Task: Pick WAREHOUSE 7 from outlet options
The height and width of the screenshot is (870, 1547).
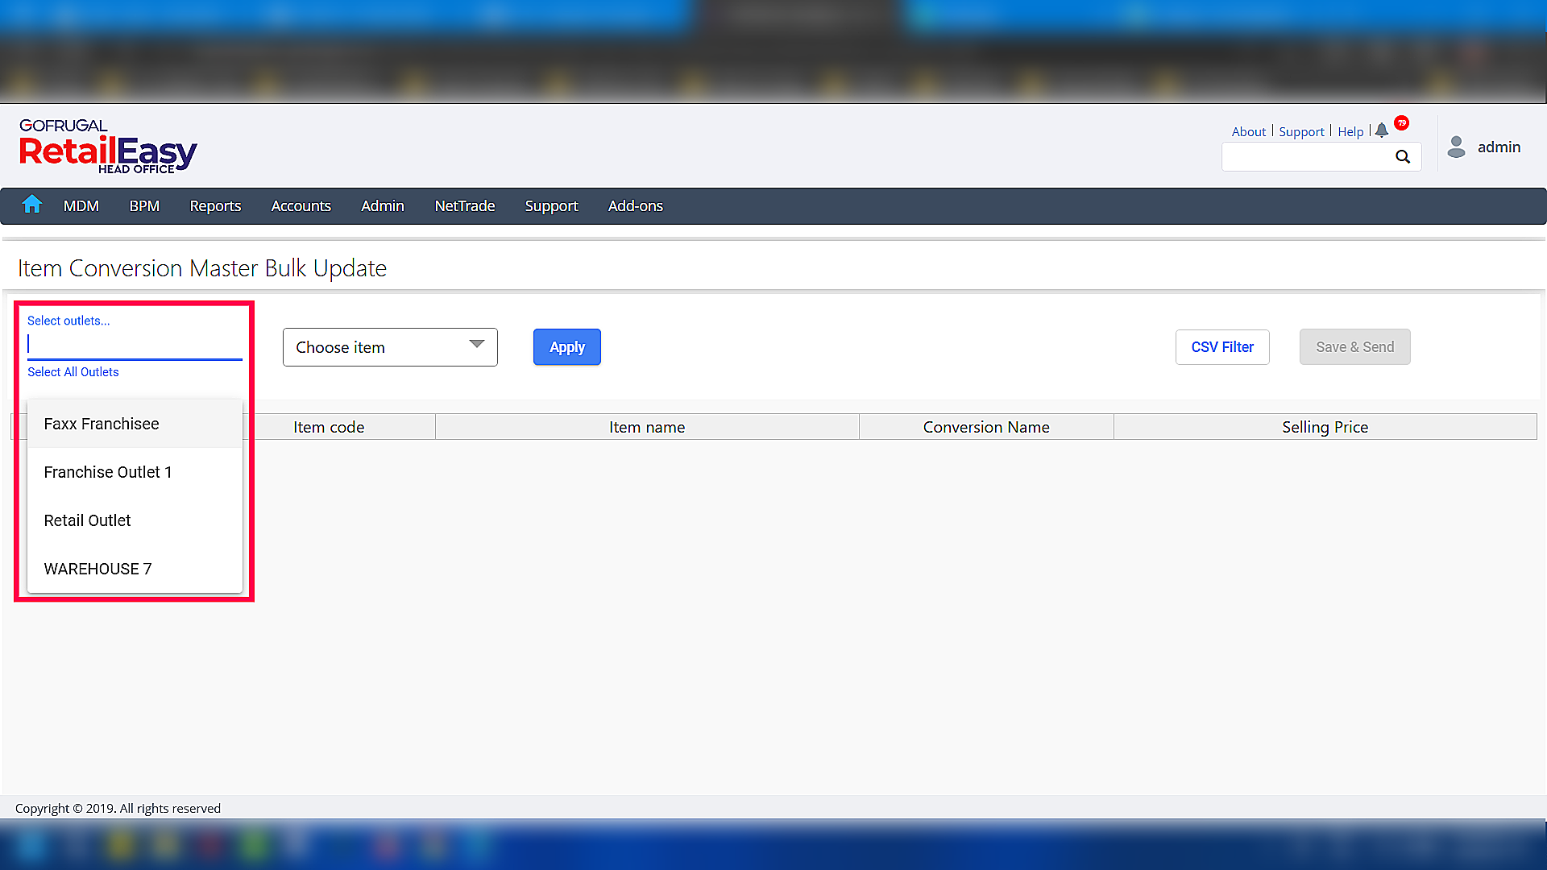Action: [x=97, y=569]
